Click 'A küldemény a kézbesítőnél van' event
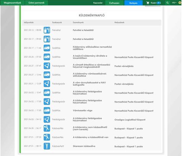This screenshot has width=183, height=156. click(91, 137)
